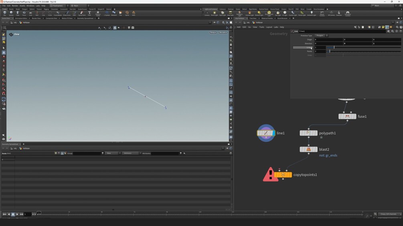
Task: Click the obj path in scene viewer
Action: 14,22
